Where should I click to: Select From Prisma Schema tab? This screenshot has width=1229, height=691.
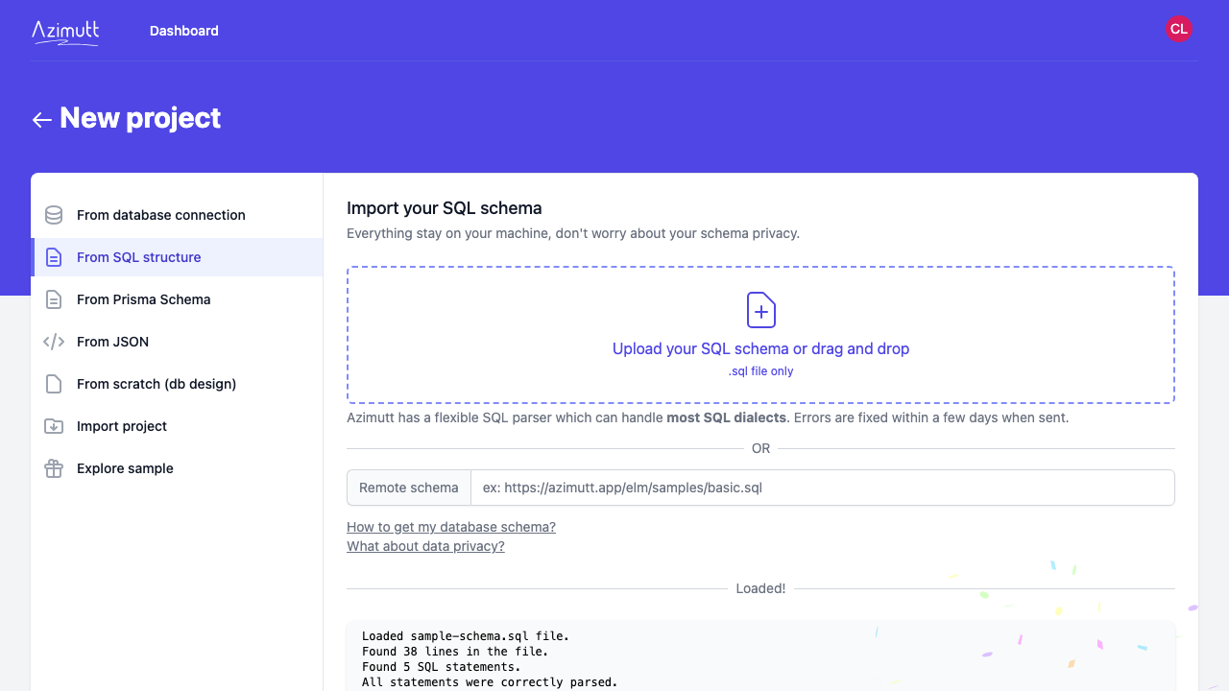(x=177, y=299)
